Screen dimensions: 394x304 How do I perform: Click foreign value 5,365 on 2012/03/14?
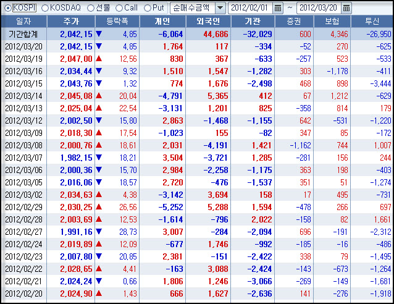click(218, 96)
